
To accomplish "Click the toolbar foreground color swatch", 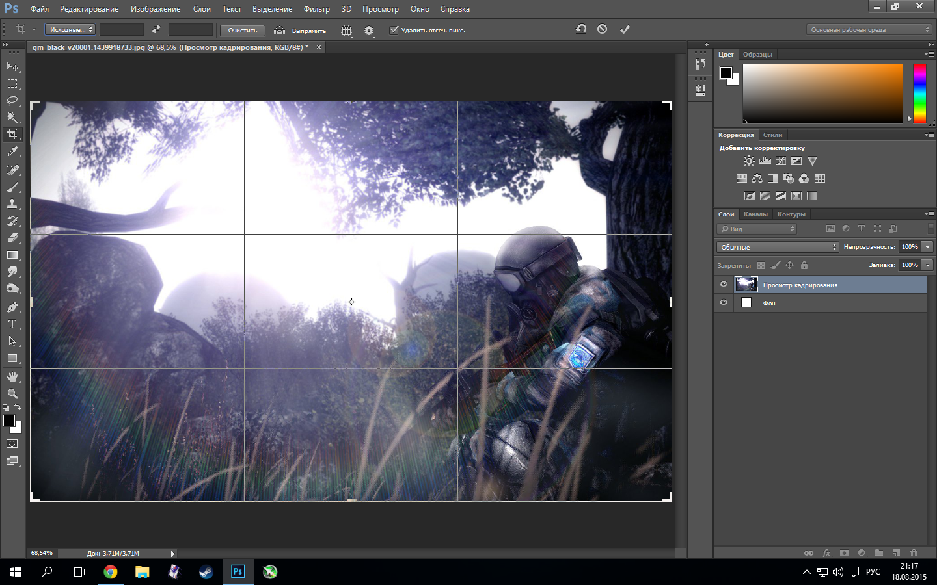I will pyautogui.click(x=9, y=421).
